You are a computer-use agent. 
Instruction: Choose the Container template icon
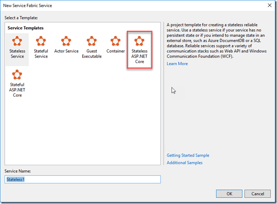point(115,42)
